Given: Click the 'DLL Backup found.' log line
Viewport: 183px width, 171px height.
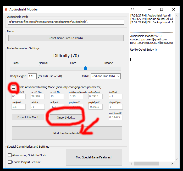Looking at the screenshot, I should 152,22.
